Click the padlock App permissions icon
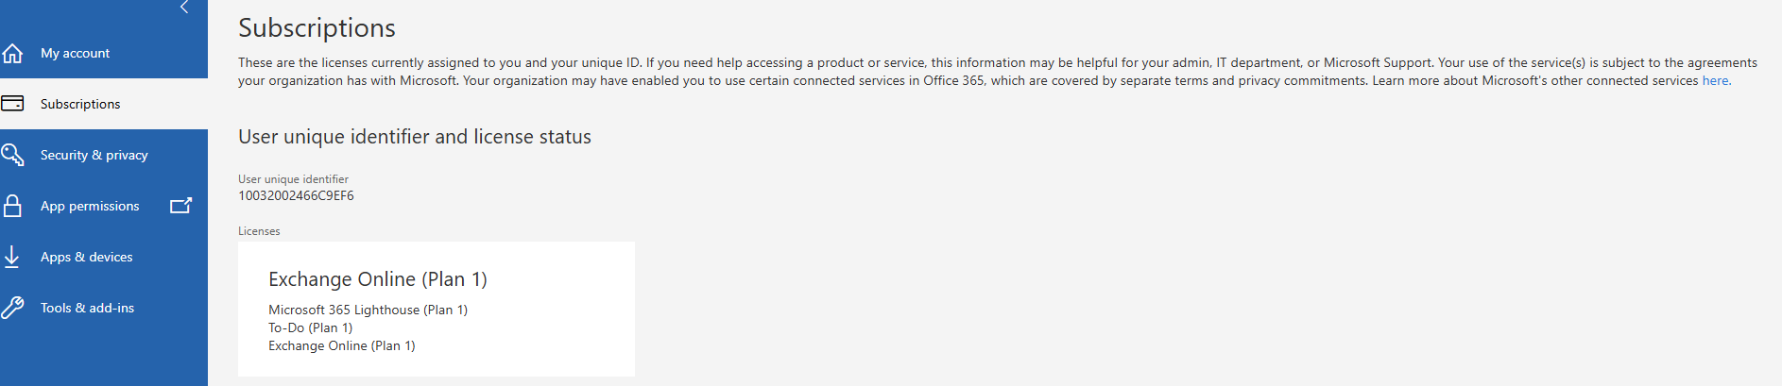Image resolution: width=1782 pixels, height=386 pixels. pyautogui.click(x=13, y=206)
